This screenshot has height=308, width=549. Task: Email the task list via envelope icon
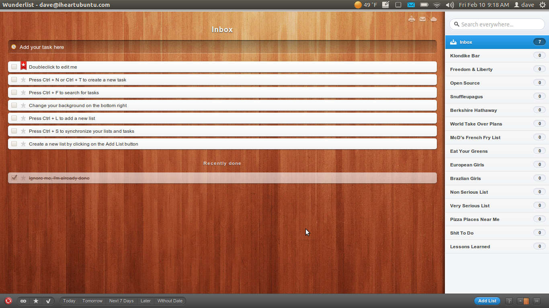(422, 19)
